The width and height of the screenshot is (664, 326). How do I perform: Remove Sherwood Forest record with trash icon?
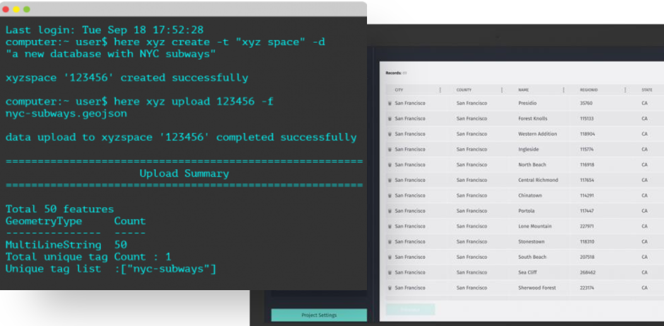click(390, 288)
